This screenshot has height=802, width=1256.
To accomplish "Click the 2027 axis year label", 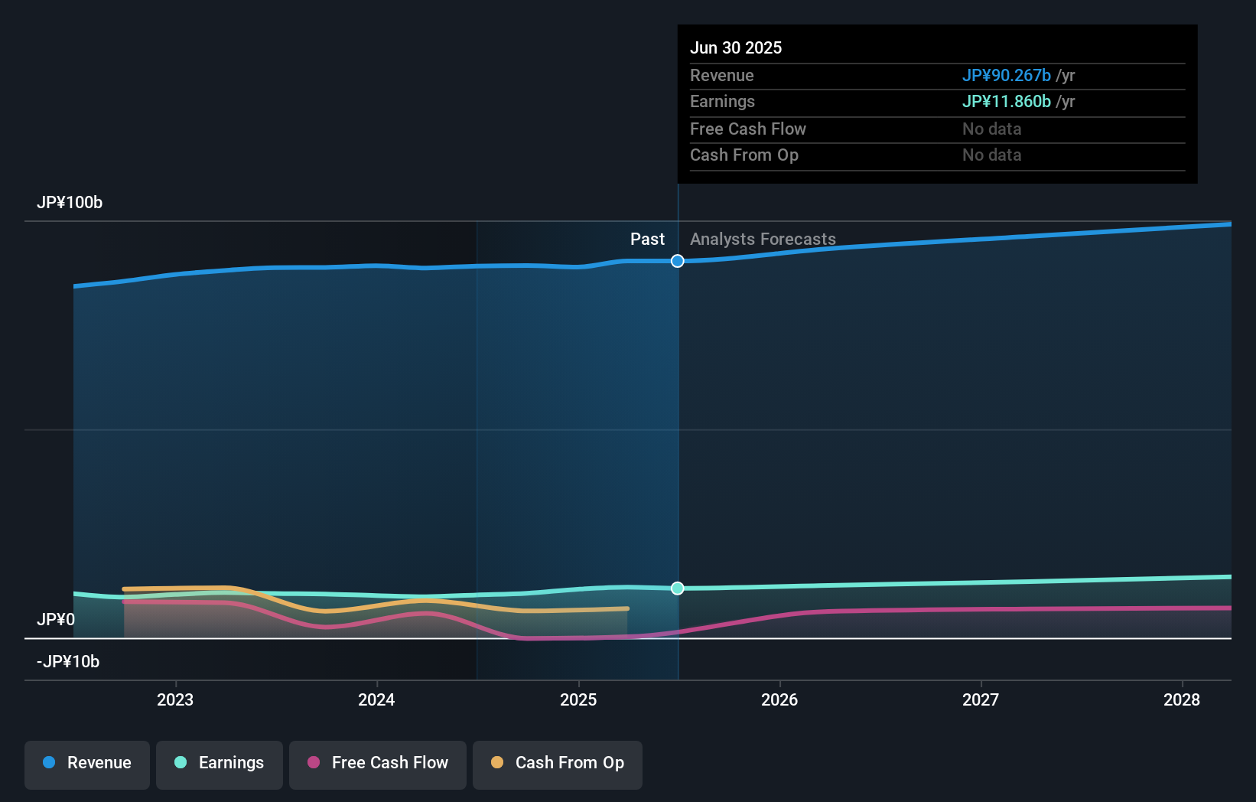I will point(981,699).
